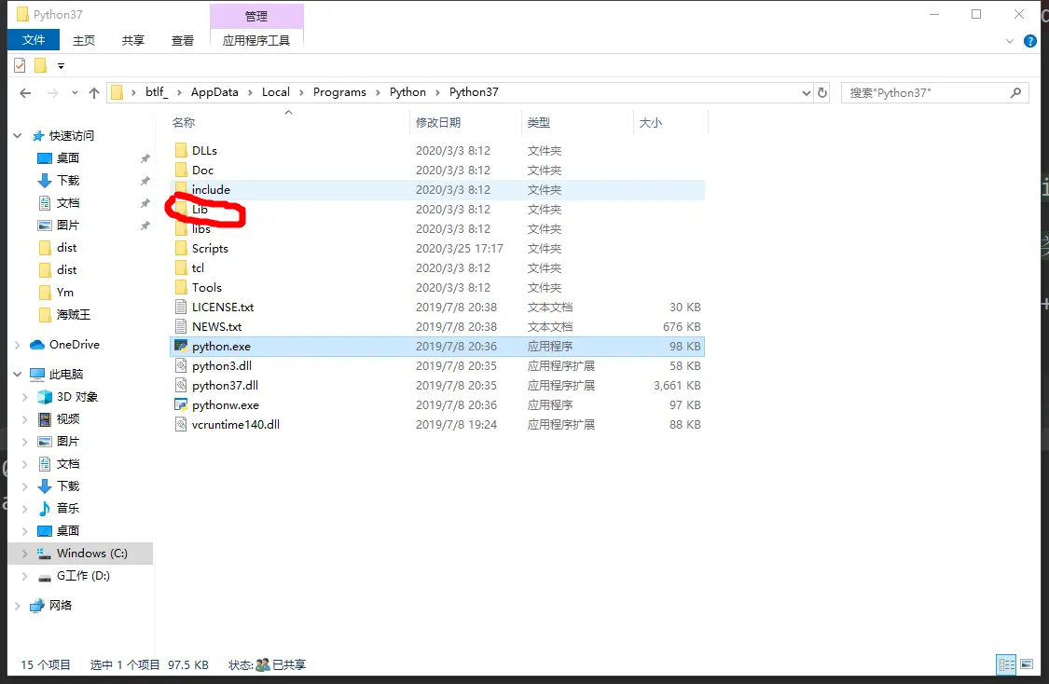
Task: Open the 查看 ribbon tab
Action: click(183, 41)
